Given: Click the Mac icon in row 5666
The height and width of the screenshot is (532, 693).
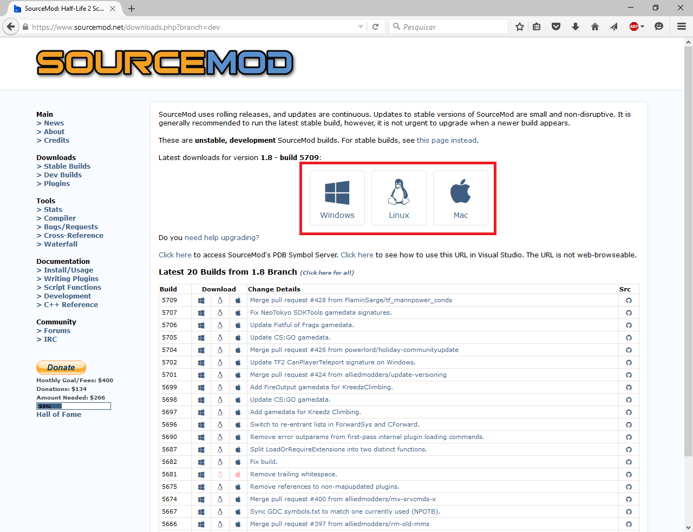Looking at the screenshot, I should (x=238, y=524).
